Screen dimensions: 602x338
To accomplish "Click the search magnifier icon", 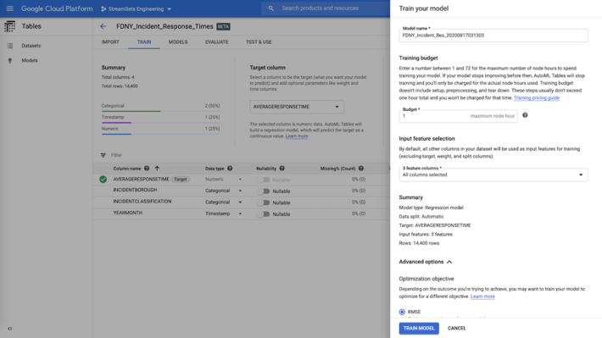I will pos(271,8).
